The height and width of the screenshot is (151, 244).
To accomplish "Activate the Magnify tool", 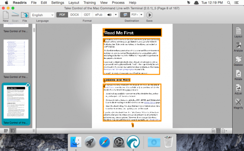I will 238,102.
